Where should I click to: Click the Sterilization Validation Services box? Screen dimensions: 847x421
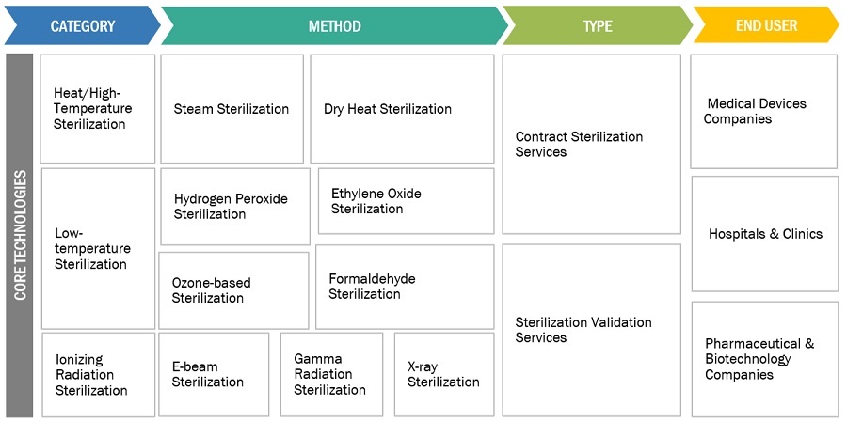pos(591,330)
